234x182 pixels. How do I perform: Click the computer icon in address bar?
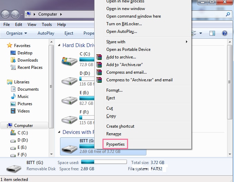click(x=28, y=14)
